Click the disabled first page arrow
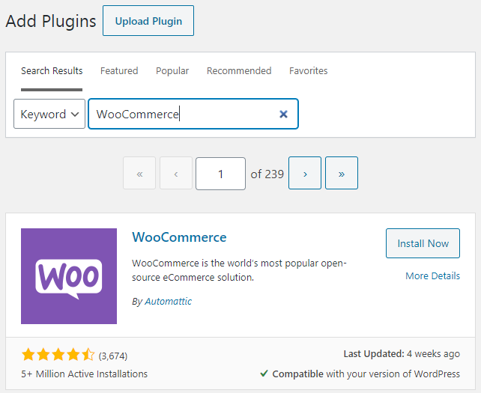Image resolution: width=481 pixels, height=393 pixels. coord(139,173)
